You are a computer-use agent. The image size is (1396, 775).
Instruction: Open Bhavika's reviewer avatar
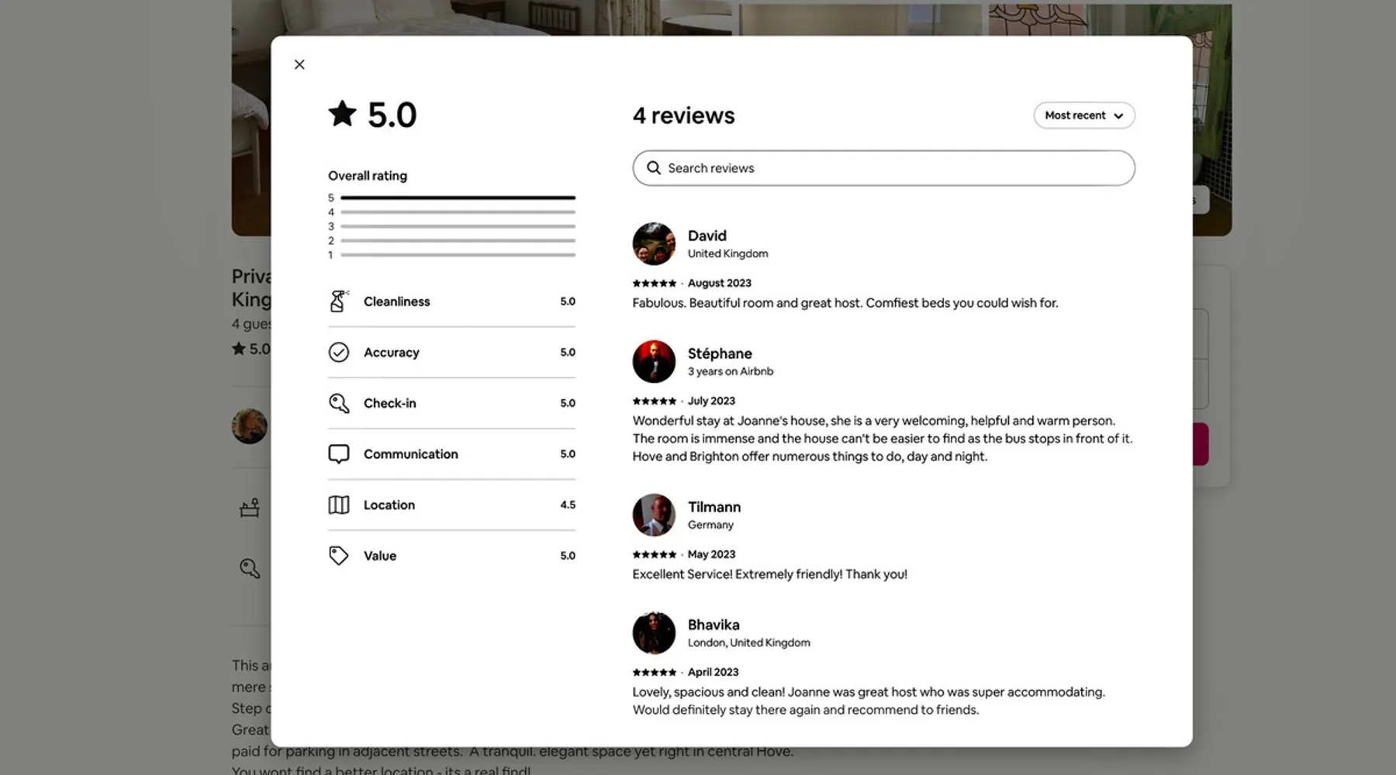point(654,632)
